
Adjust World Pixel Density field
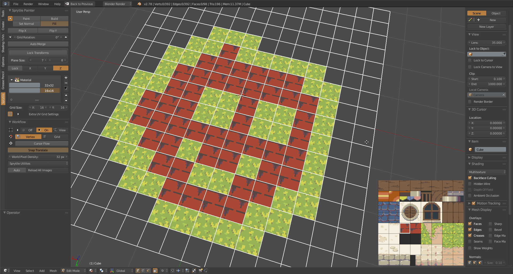click(x=38, y=157)
